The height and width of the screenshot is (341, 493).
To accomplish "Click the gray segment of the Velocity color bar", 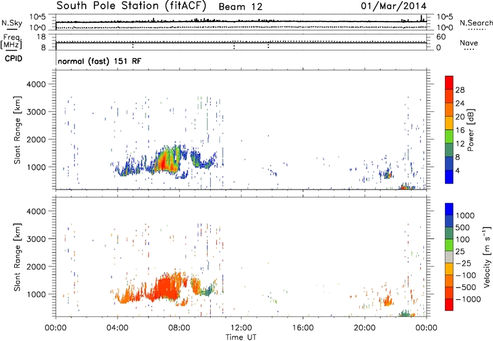I will [449, 257].
